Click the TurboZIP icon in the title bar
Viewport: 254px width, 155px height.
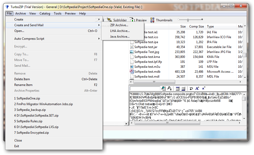pyautogui.click(x=7, y=7)
